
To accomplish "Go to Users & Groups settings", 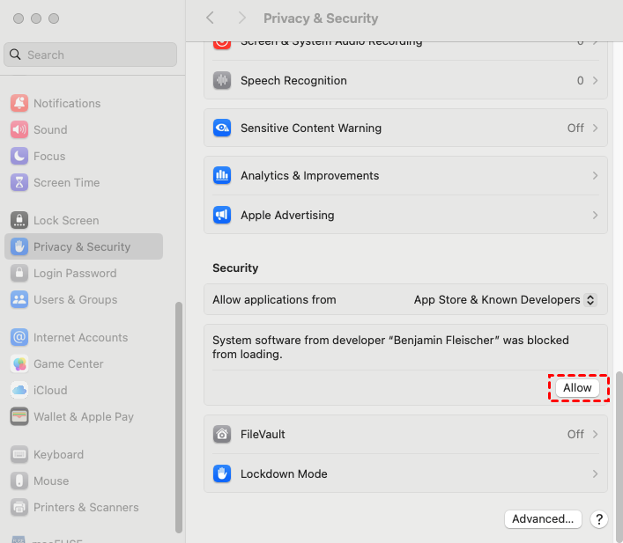I will (75, 299).
